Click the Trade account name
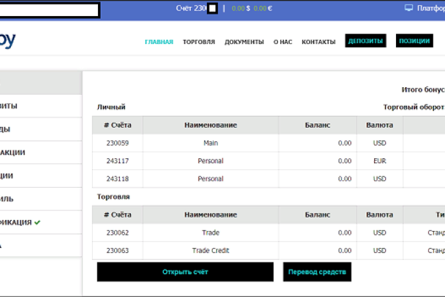 [211, 233]
